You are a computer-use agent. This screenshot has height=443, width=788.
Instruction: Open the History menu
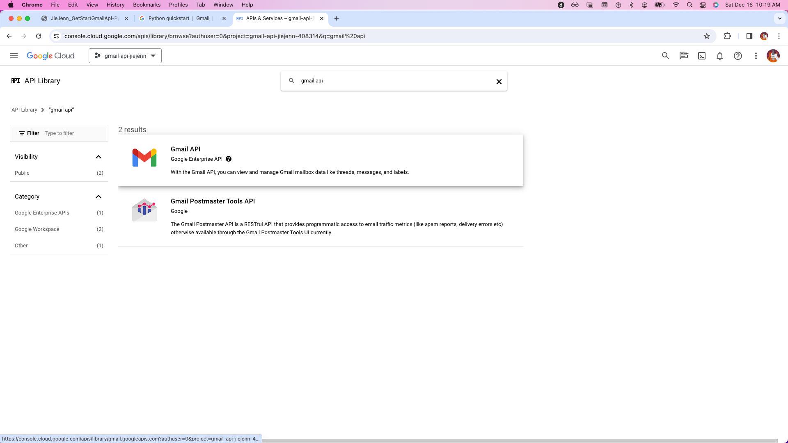click(x=115, y=5)
